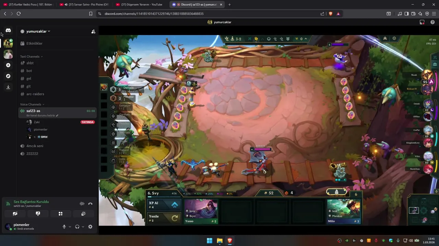Open noise suppression waveform icon
The image size is (439, 246).
pos(82,204)
